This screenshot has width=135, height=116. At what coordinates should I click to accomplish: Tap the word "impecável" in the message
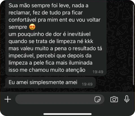pos(22,56)
